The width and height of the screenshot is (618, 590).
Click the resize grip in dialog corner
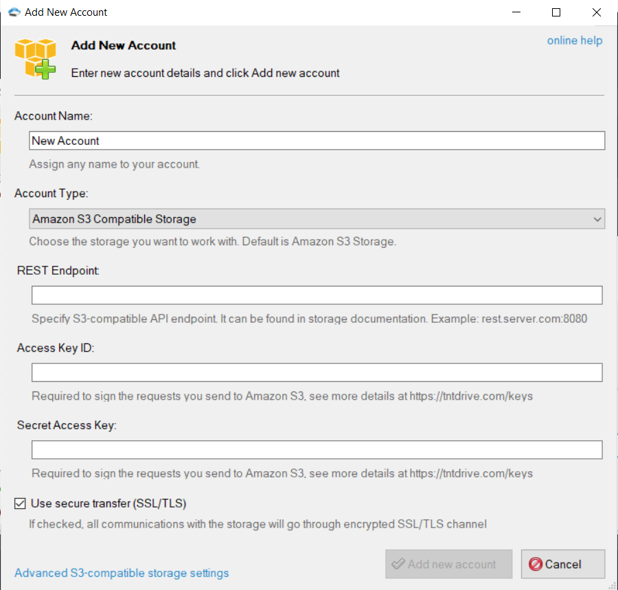tap(612, 585)
